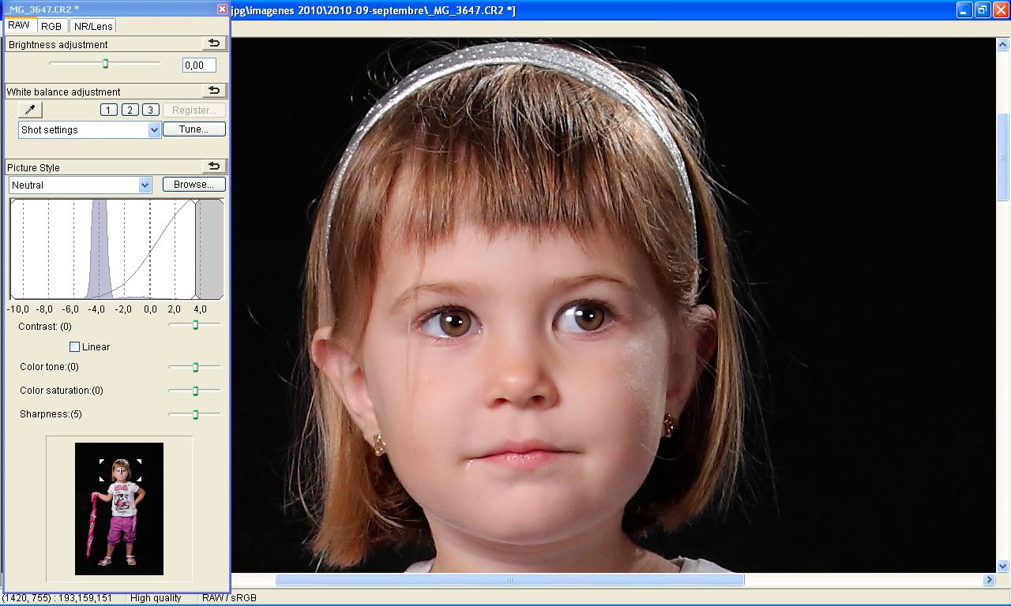The height and width of the screenshot is (606, 1011).
Task: Open the NR/Lens tab
Action: [93, 26]
